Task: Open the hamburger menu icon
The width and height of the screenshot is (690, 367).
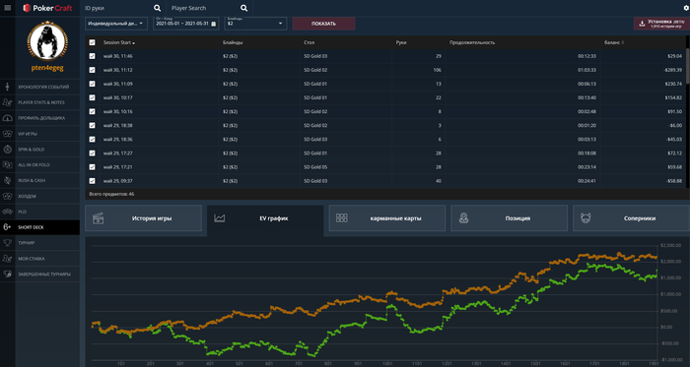Action: tap(7, 8)
